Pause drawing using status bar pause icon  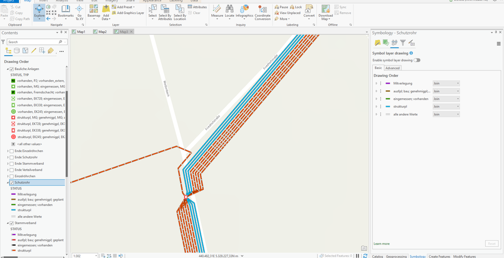(x=357, y=256)
